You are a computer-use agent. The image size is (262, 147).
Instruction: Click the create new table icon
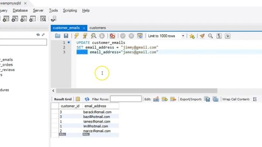click(6, 19)
